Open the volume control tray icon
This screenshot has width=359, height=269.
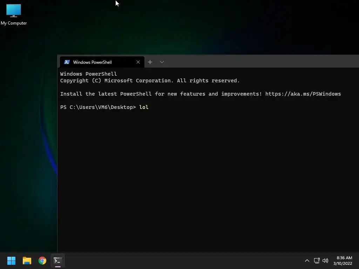coord(325,261)
